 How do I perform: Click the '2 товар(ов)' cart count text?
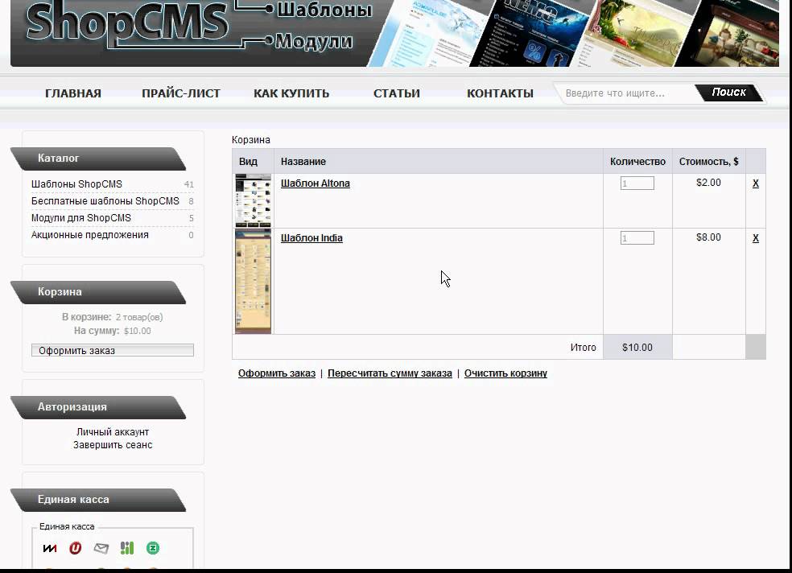(x=139, y=317)
